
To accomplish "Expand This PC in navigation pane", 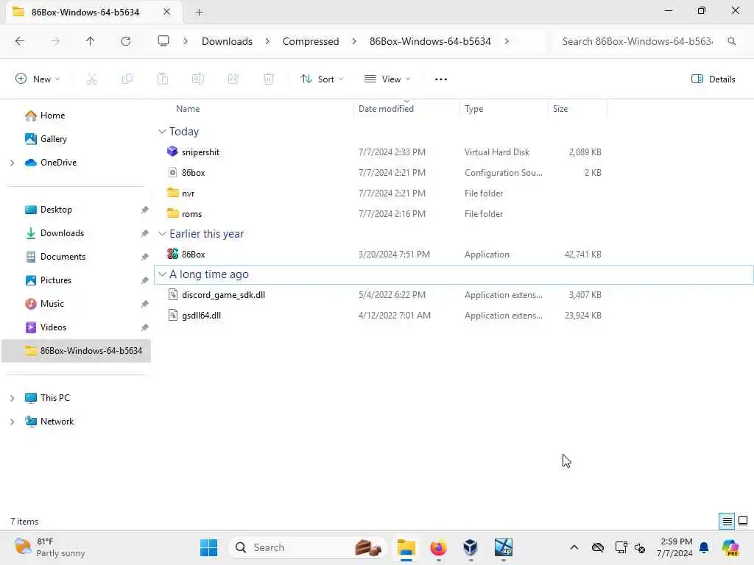I will [13, 398].
